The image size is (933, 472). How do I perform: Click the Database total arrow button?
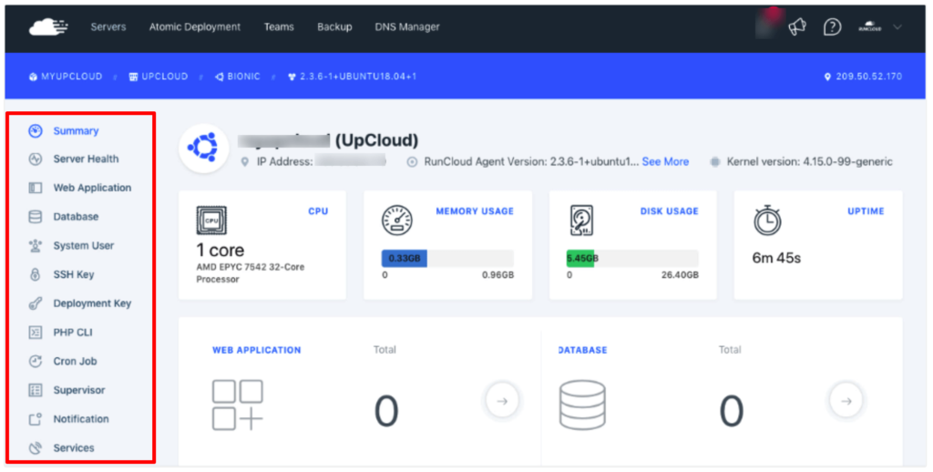coord(846,400)
